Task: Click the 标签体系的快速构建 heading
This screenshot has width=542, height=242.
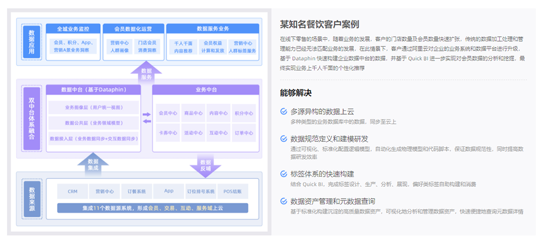Action: (x=322, y=174)
